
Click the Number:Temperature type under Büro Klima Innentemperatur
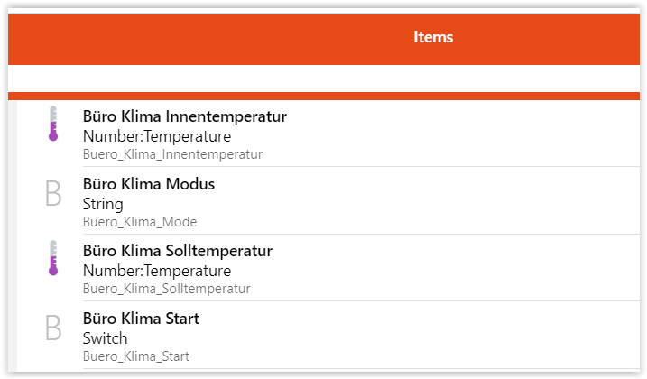pyautogui.click(x=157, y=136)
